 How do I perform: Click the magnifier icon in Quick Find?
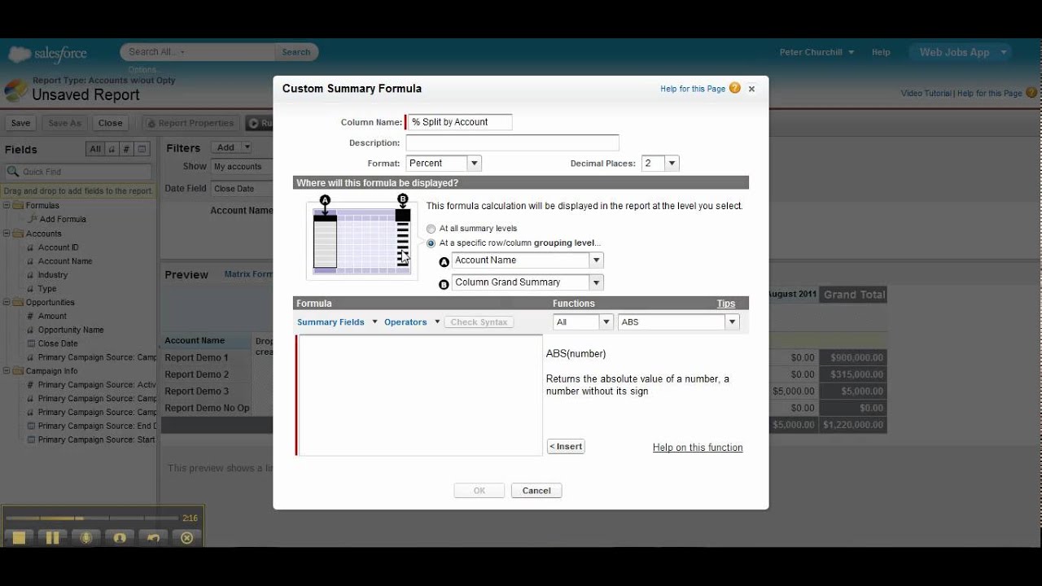[x=13, y=172]
